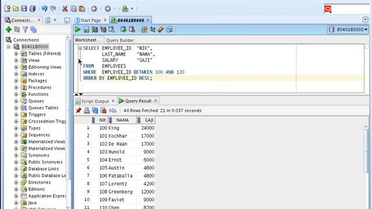Undo the last edit

(x=44, y=9)
